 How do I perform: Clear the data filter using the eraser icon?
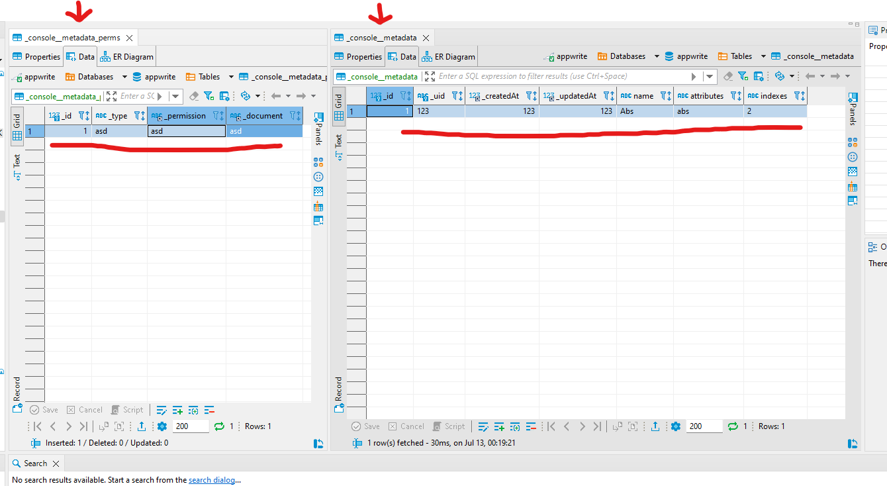728,75
